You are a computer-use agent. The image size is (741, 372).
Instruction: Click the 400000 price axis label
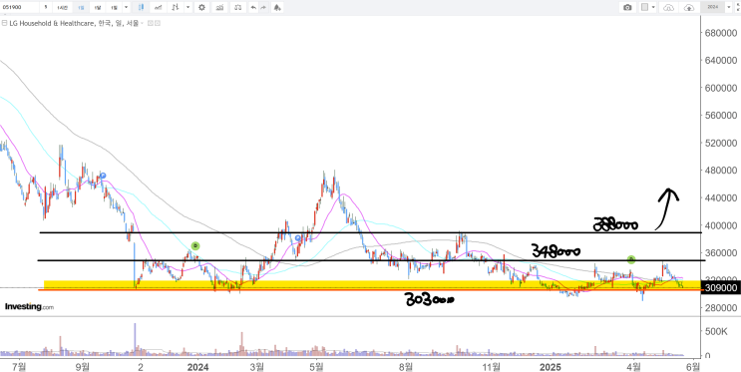pos(720,225)
